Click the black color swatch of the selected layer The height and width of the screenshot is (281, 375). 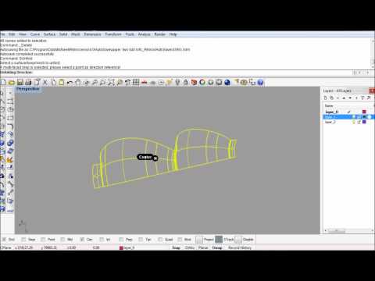[364, 117]
